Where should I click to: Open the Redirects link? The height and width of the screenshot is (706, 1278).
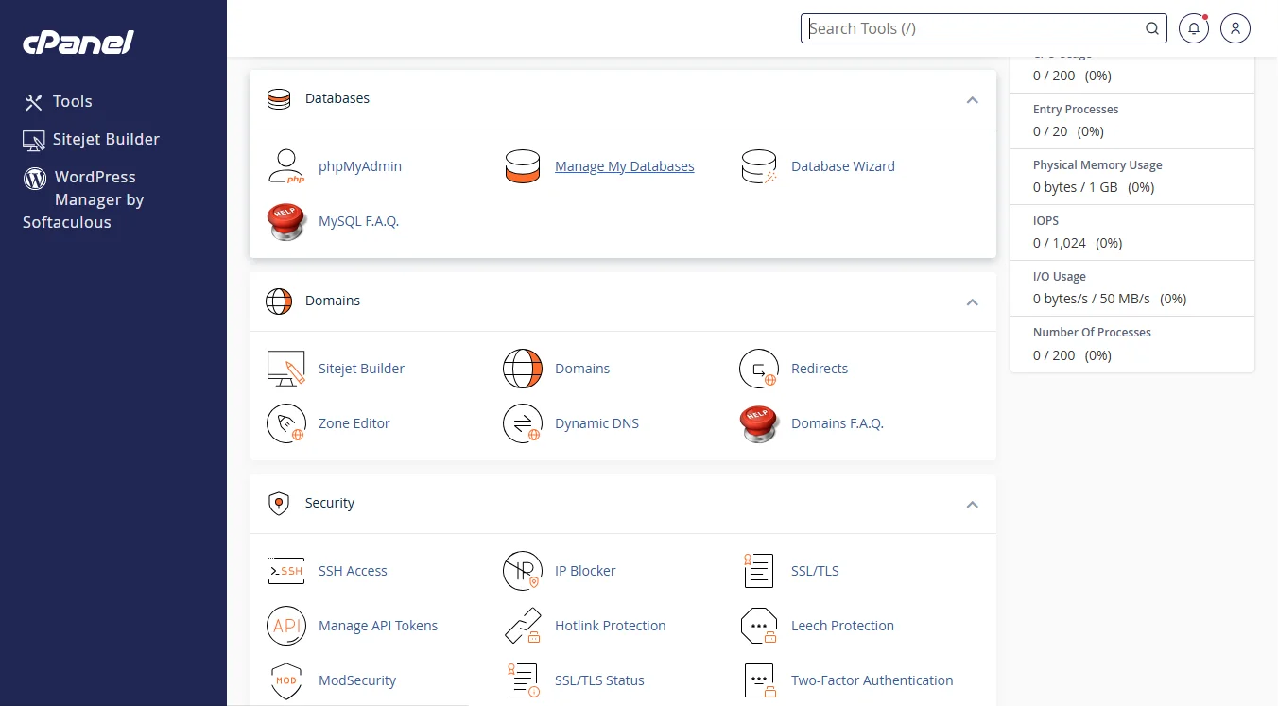point(820,369)
